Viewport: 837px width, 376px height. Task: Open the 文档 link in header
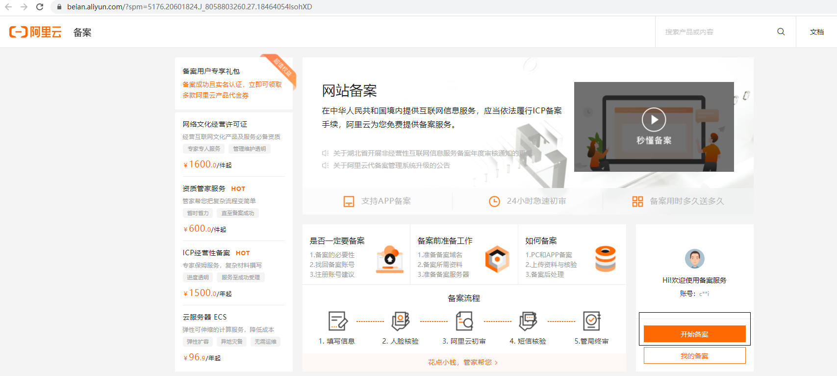click(816, 32)
